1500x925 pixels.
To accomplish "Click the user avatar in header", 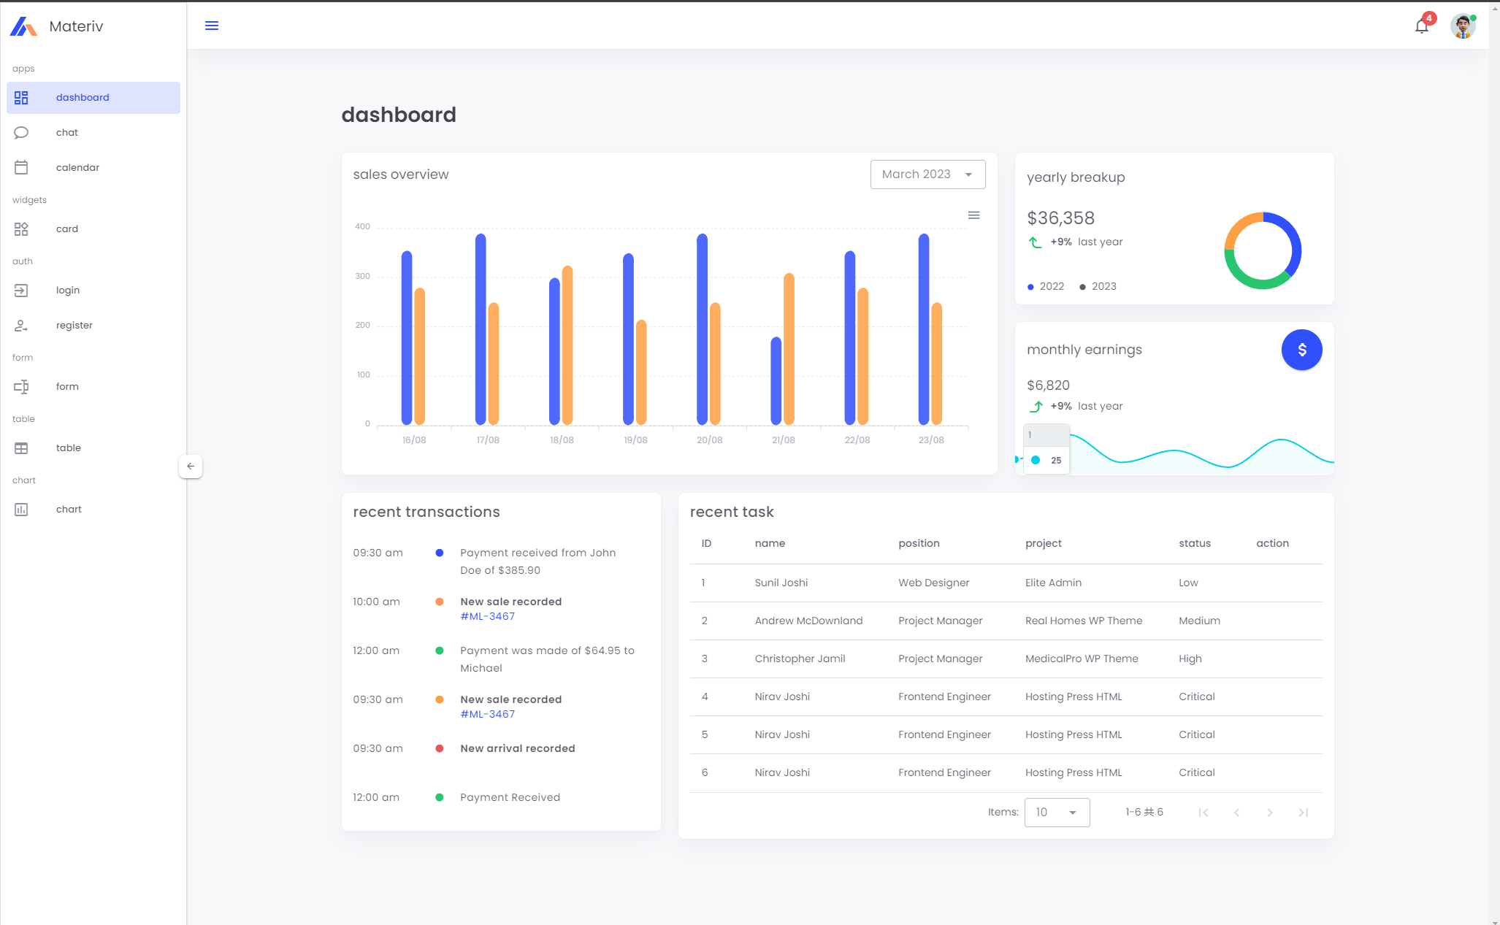I will [1463, 26].
